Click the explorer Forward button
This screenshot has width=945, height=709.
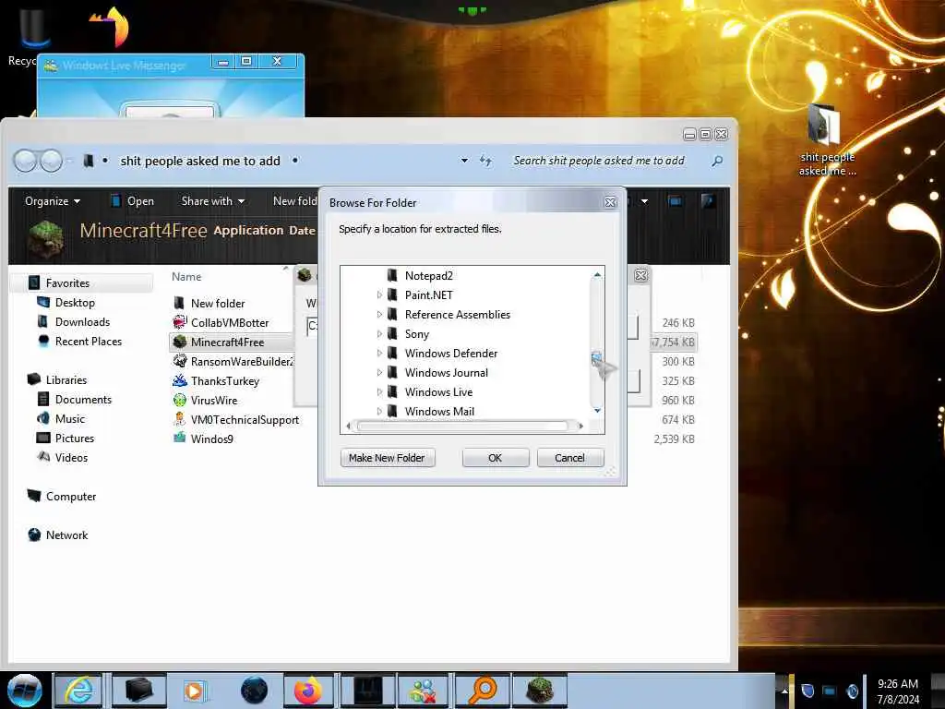pos(52,161)
